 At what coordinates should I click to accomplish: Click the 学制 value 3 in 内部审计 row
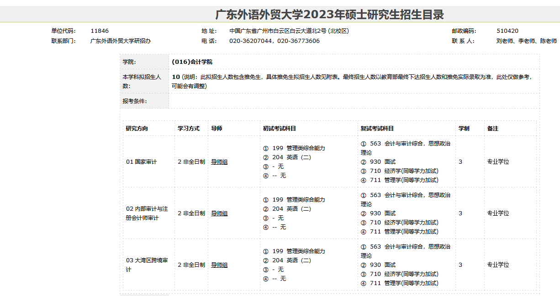460,213
